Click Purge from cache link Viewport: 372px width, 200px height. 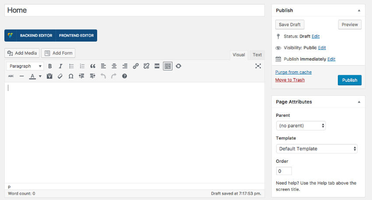coord(294,72)
